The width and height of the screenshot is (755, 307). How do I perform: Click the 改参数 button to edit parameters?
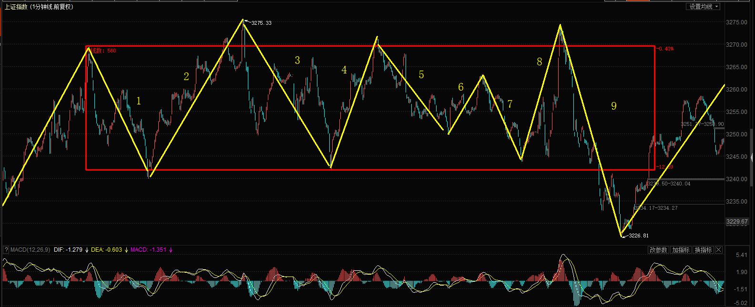click(658, 250)
